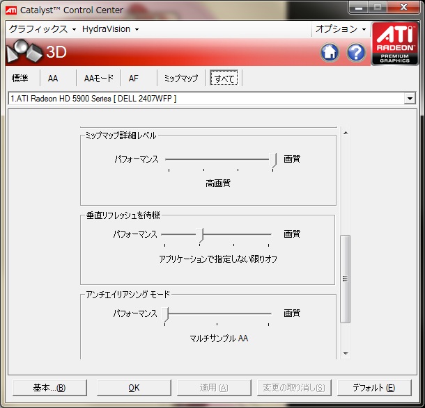Image resolution: width=425 pixels, height=408 pixels.
Task: Click the マルチサンプル AA value label
Action: click(219, 338)
